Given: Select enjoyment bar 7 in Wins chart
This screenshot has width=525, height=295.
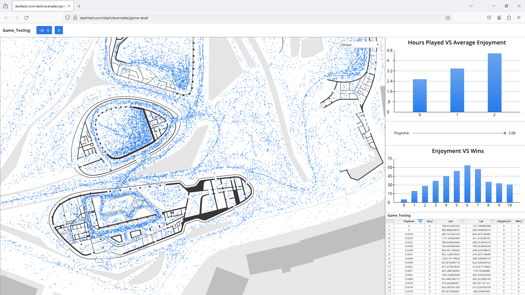Looking at the screenshot, I should point(478,186).
